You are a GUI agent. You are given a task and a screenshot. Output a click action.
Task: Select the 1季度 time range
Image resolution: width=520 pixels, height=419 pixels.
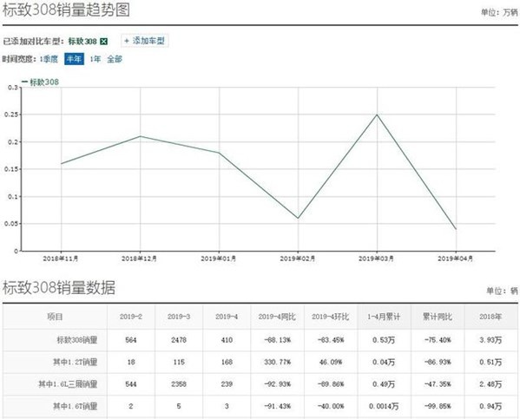(x=49, y=59)
